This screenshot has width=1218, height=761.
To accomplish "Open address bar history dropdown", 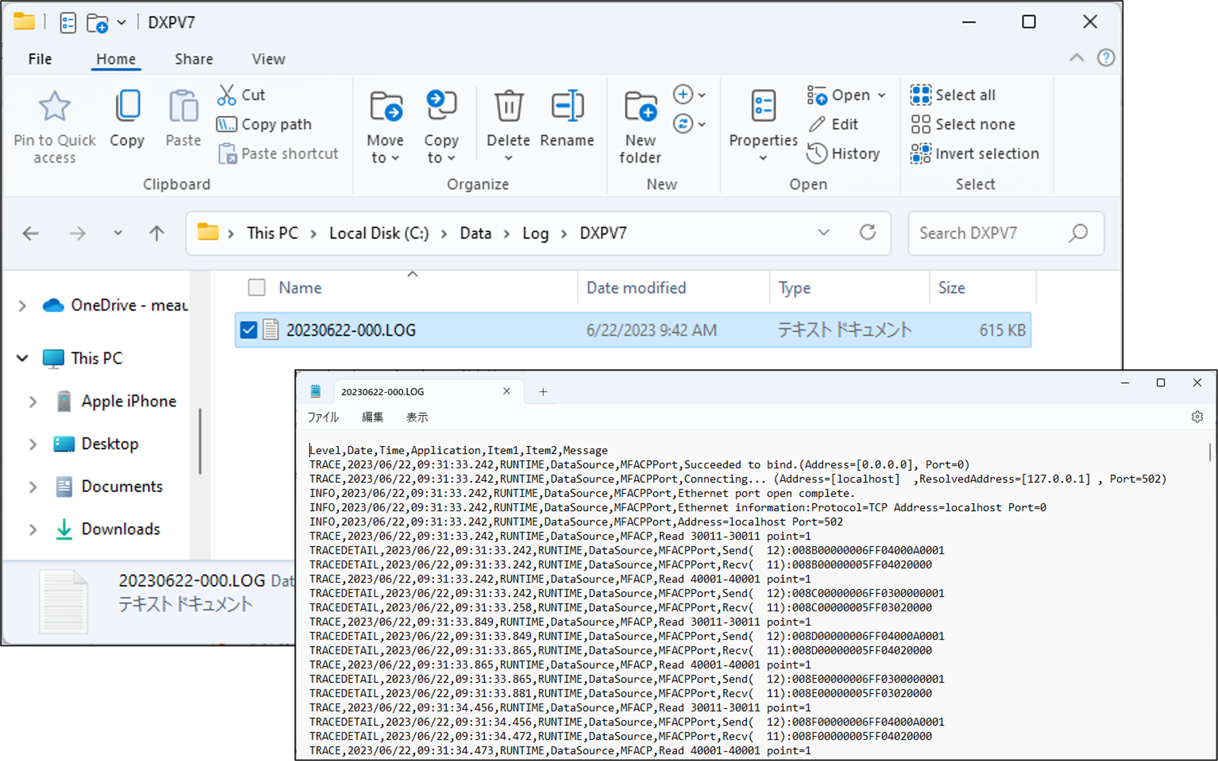I will (x=823, y=233).
